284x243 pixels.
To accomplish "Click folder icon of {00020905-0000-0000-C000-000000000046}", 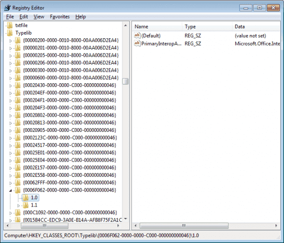I will click(18, 130).
